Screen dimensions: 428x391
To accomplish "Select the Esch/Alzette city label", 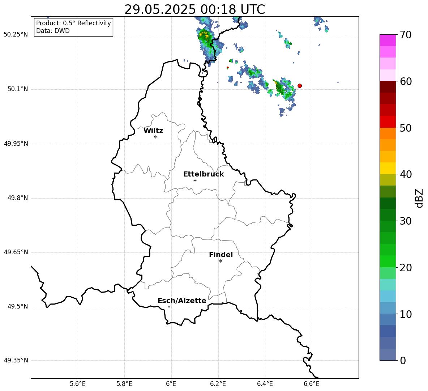I will (x=182, y=301).
